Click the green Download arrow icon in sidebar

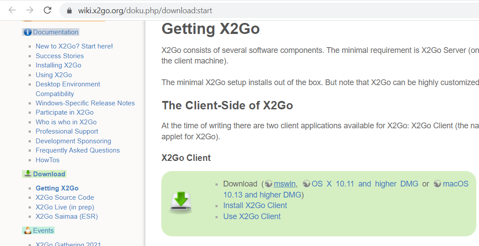pos(28,174)
